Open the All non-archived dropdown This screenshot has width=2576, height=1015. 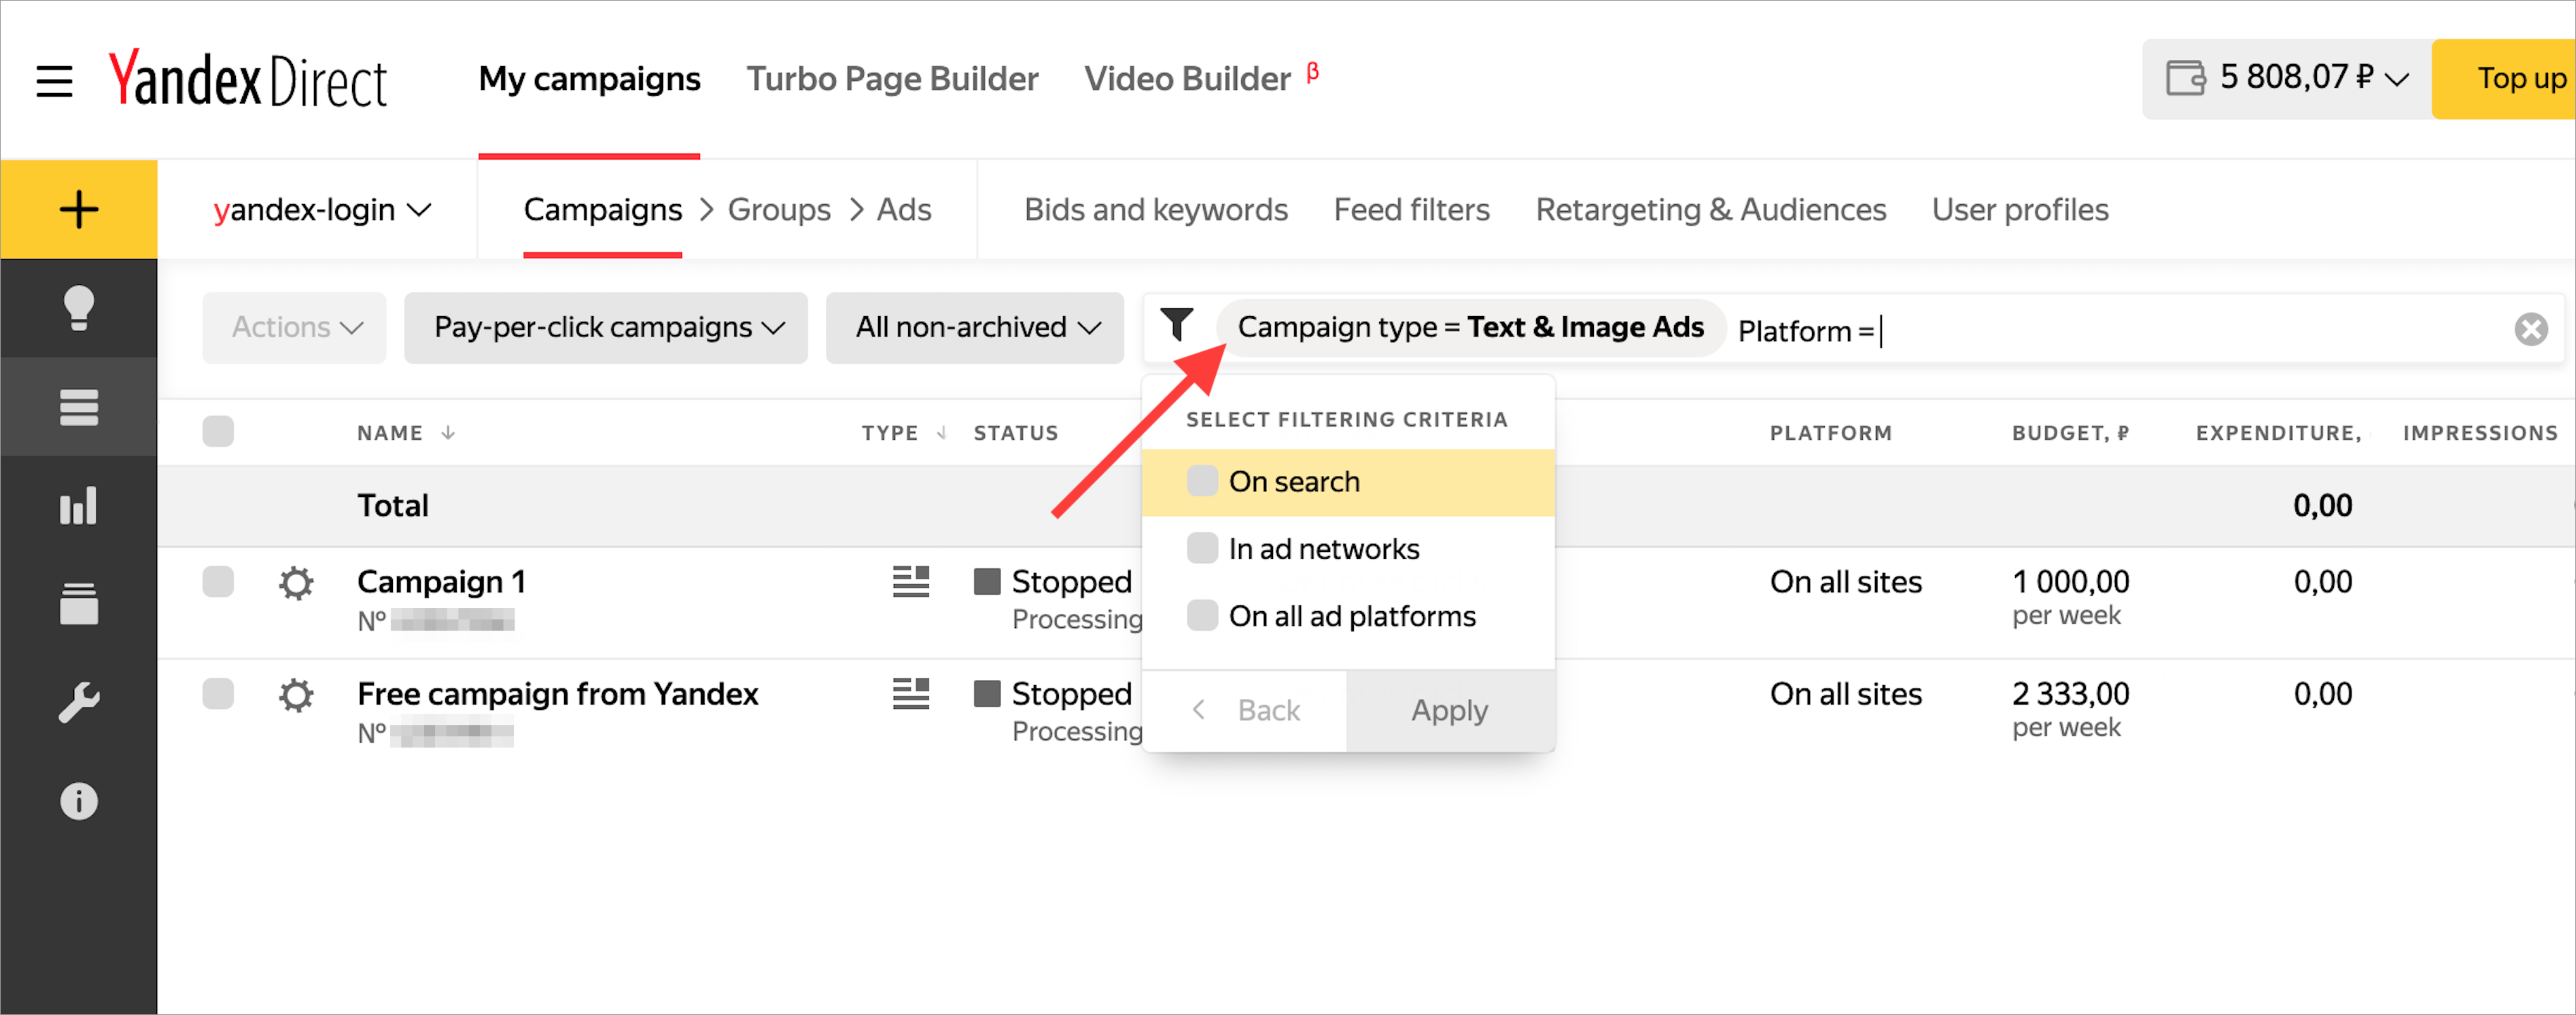pyautogui.click(x=975, y=328)
